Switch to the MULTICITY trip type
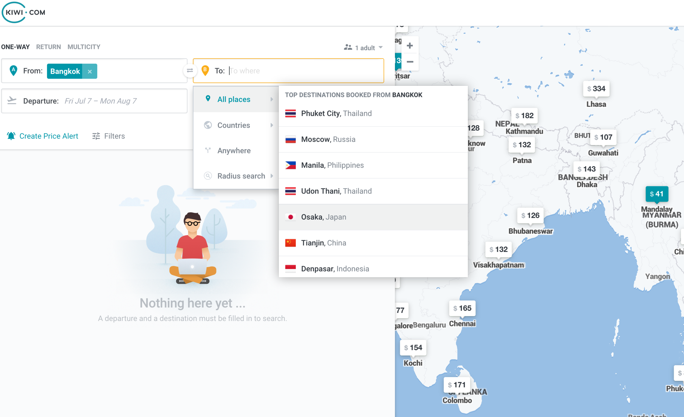The height and width of the screenshot is (417, 684). (84, 47)
